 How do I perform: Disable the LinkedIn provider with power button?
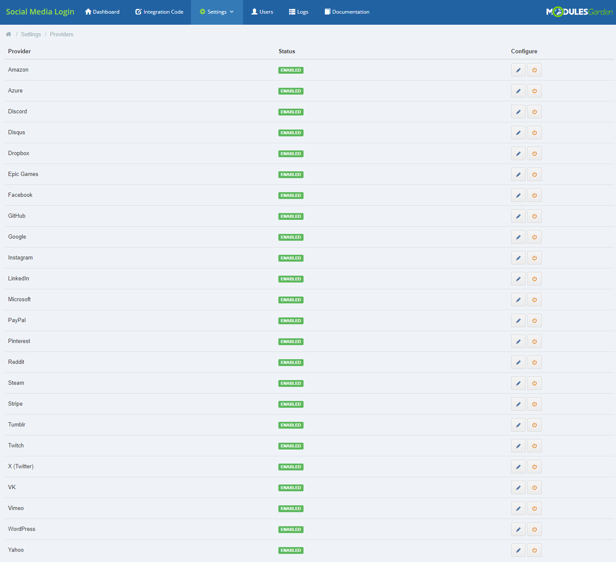point(534,278)
